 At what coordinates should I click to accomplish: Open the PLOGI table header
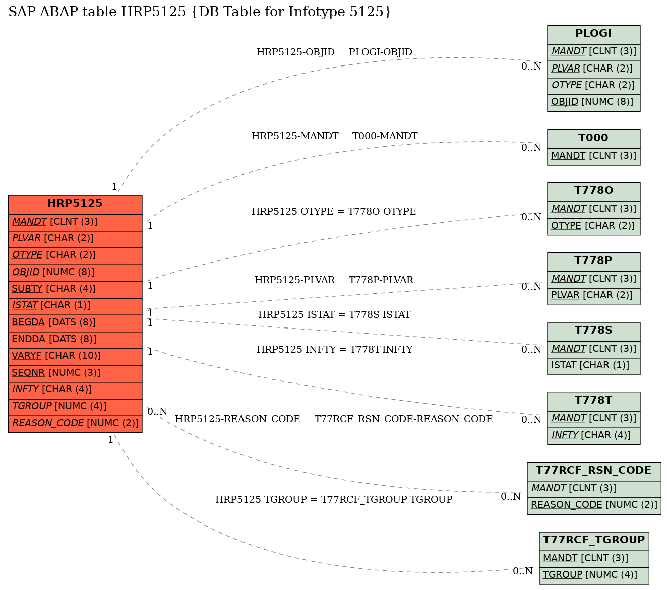(593, 34)
